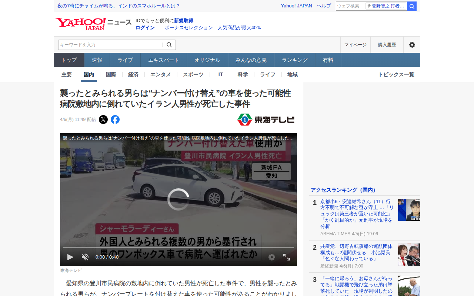Select the スポーツ category

click(x=193, y=74)
